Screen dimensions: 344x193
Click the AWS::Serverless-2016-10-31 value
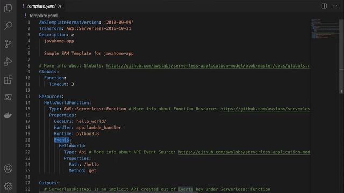pos(99,28)
